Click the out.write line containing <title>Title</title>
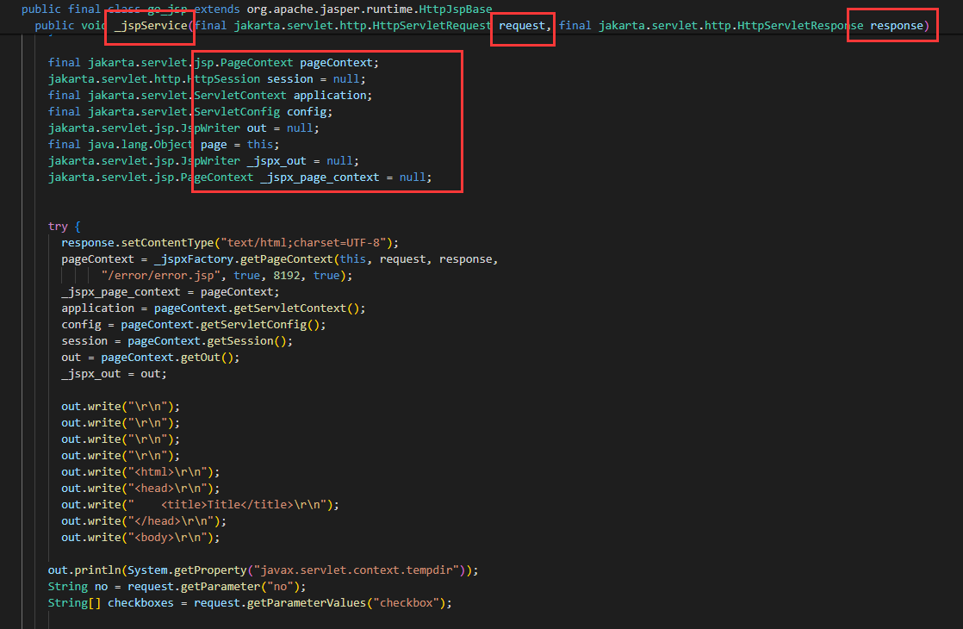Viewport: 963px width, 629px height. 200,504
